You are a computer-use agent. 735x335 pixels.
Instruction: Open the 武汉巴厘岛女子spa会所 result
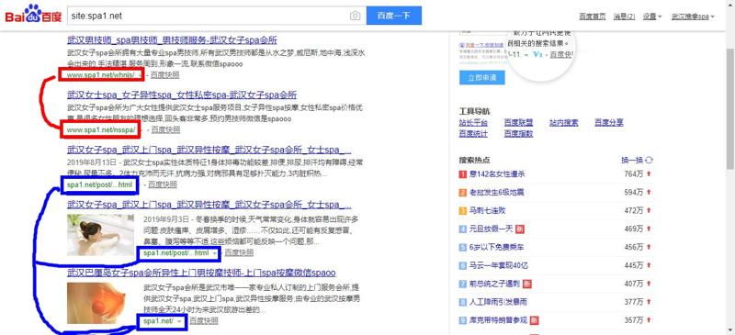pos(201,273)
